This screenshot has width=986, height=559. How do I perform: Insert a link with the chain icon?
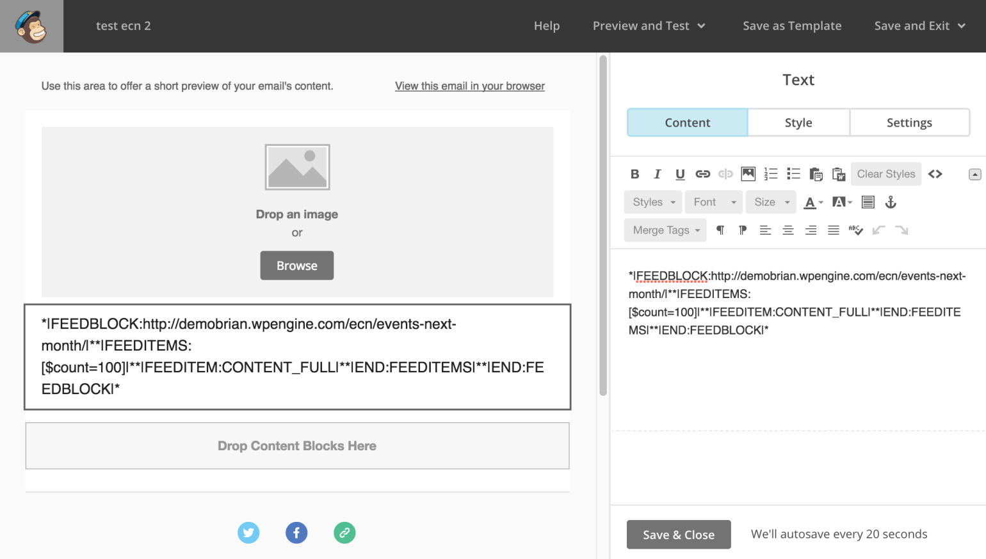point(702,174)
